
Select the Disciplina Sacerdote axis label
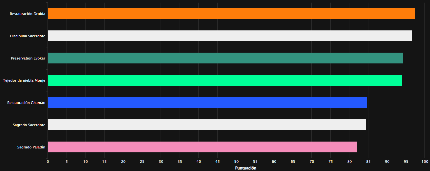28,36
